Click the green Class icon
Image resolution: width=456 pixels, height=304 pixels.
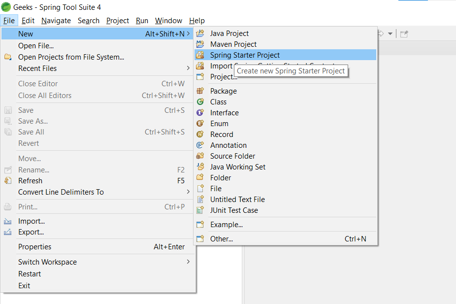(200, 102)
